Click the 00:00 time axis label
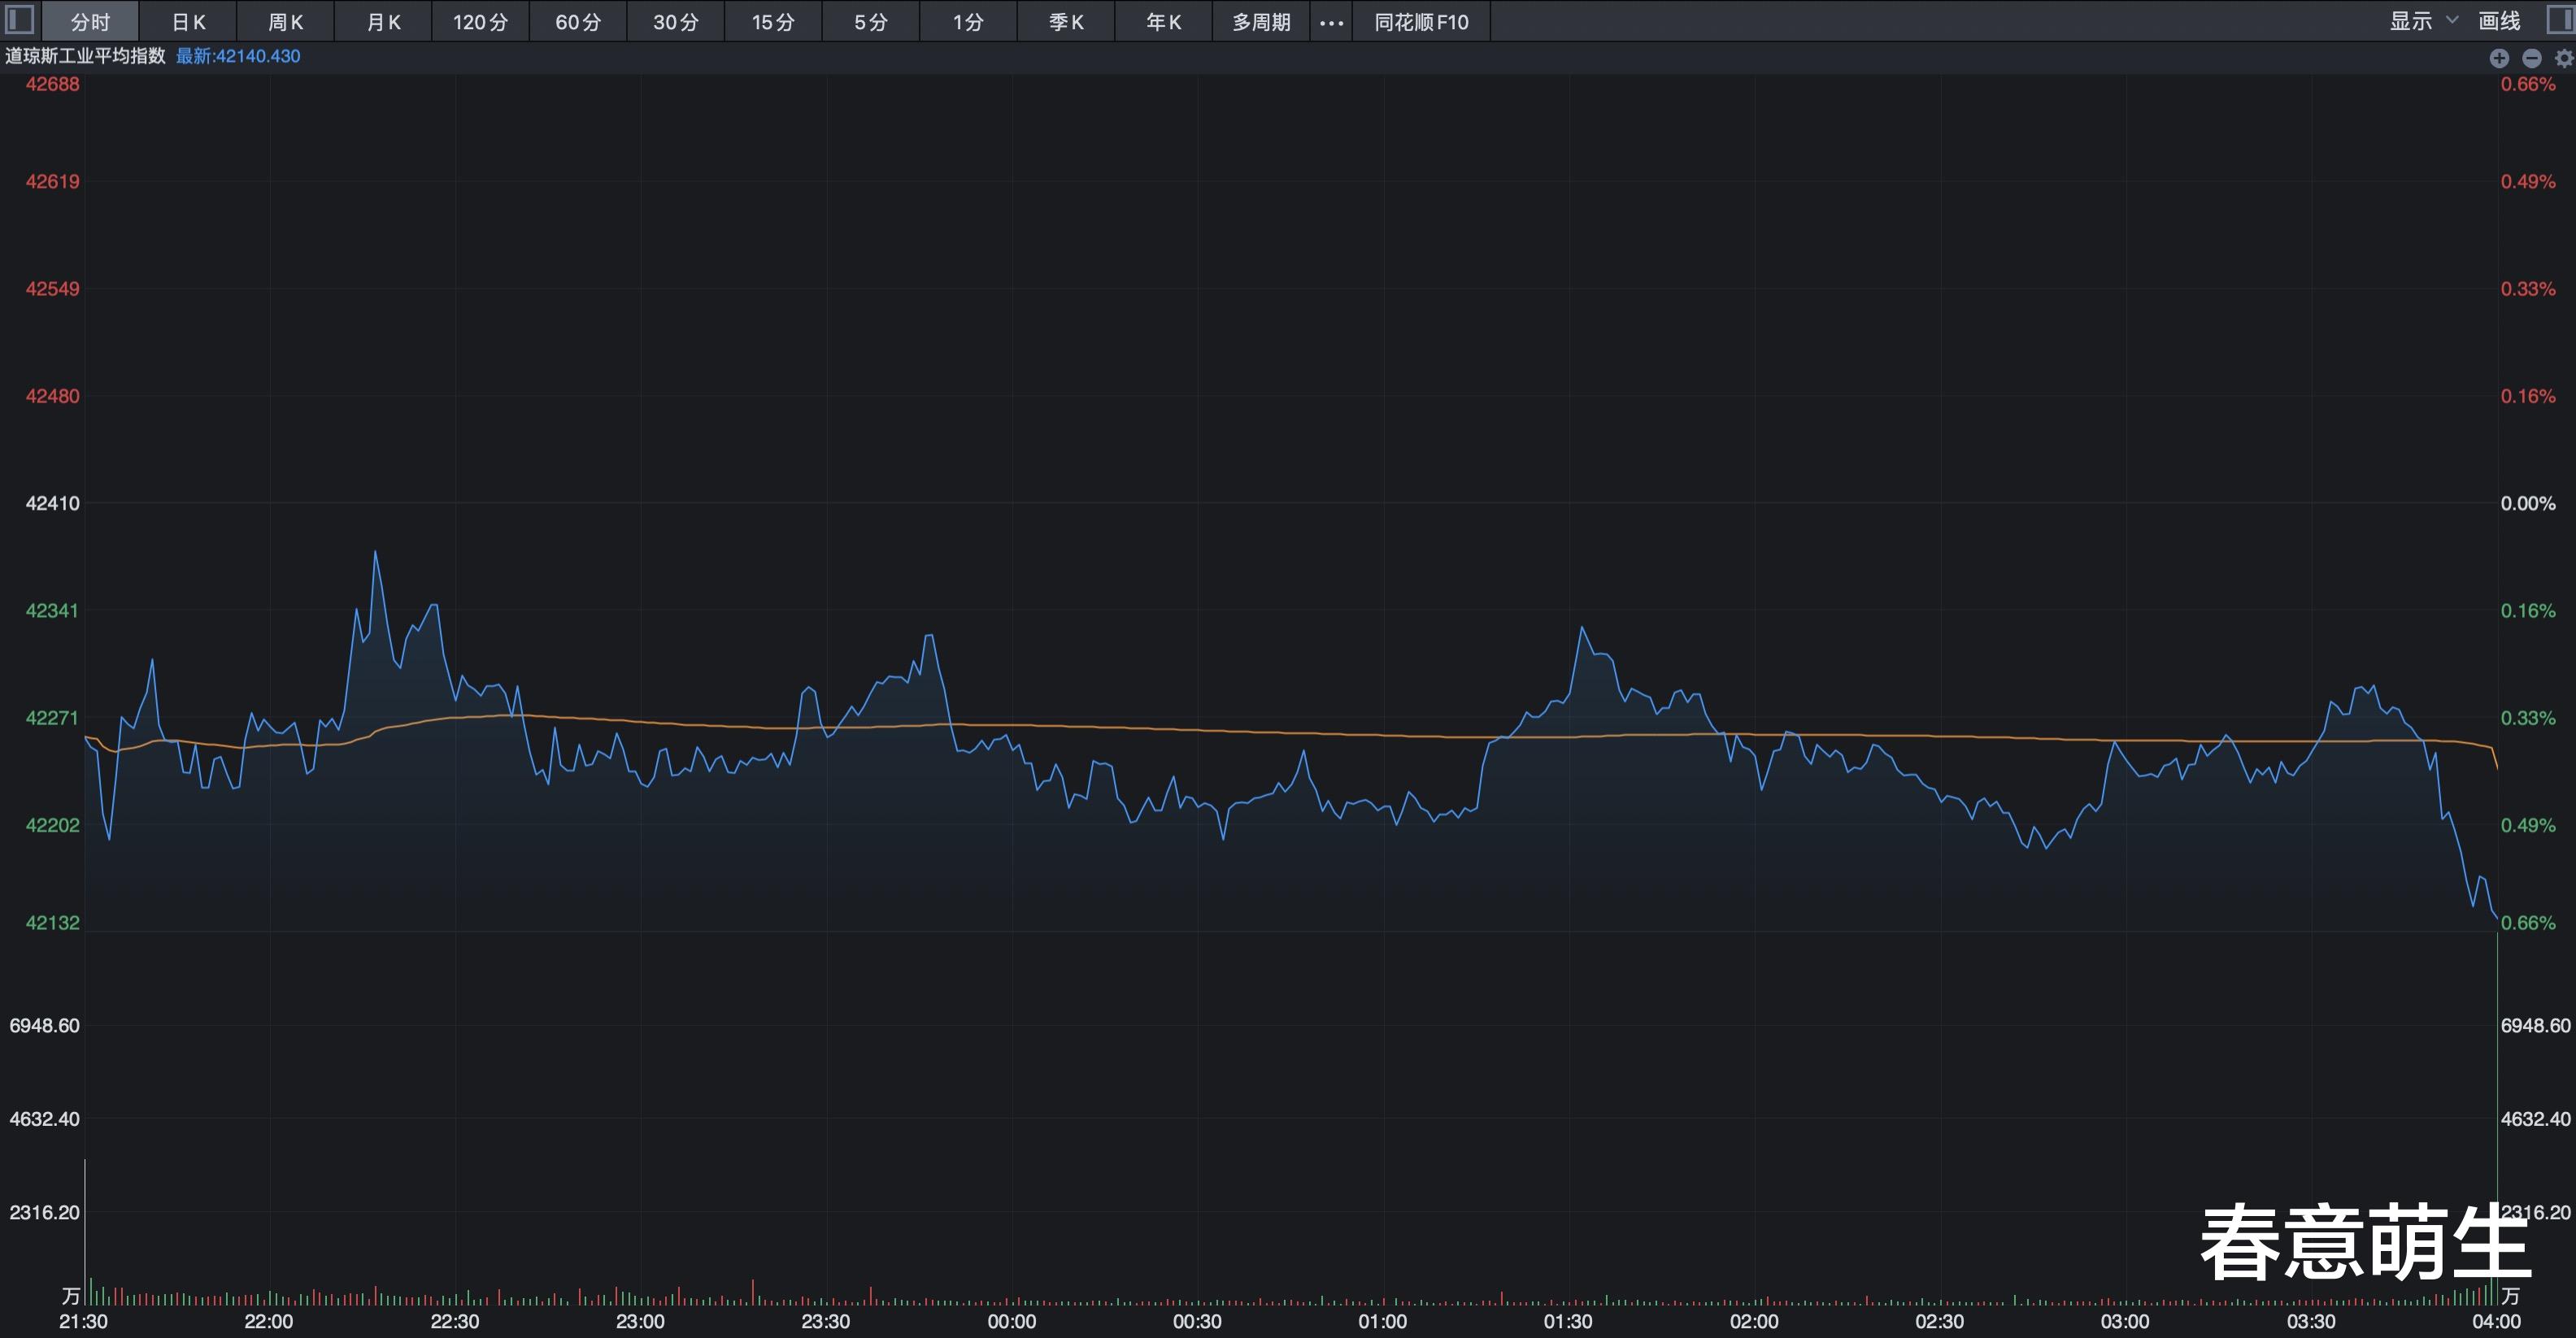 pos(1011,1322)
